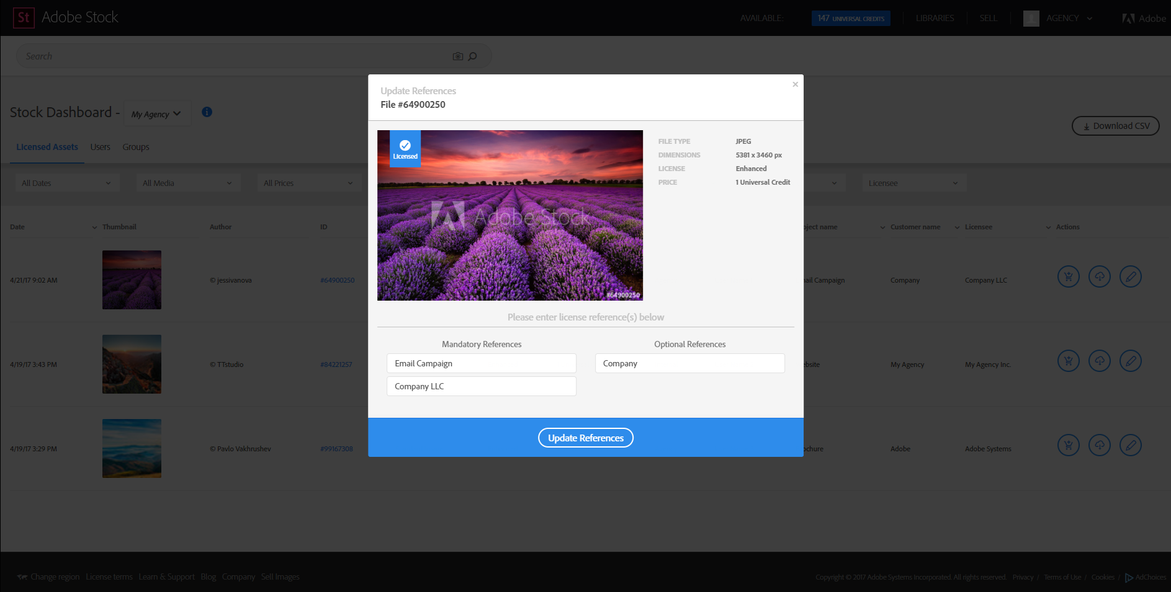Expand the All Media filter
Viewport: 1171px width, 592px height.
[187, 183]
